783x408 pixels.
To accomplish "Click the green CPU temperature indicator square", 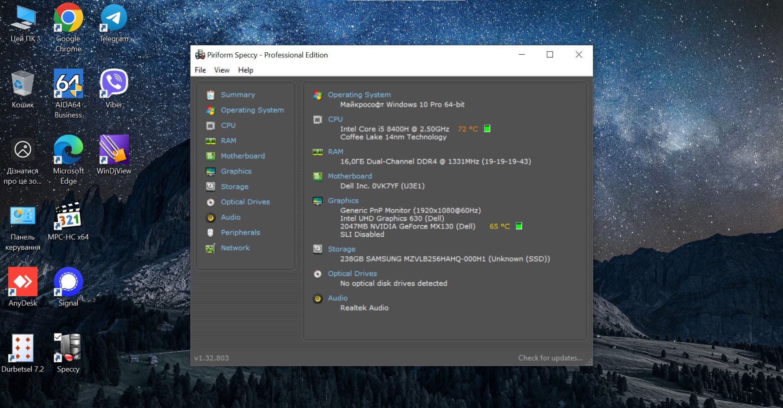I will pyautogui.click(x=487, y=128).
